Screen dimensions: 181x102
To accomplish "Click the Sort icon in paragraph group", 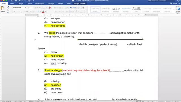I will pos(79,8).
